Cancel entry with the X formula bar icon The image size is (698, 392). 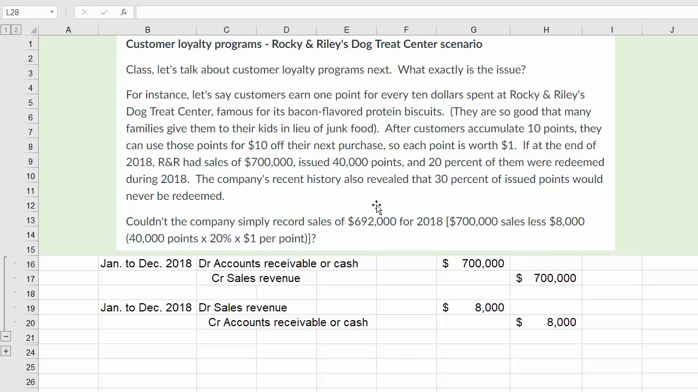(85, 12)
